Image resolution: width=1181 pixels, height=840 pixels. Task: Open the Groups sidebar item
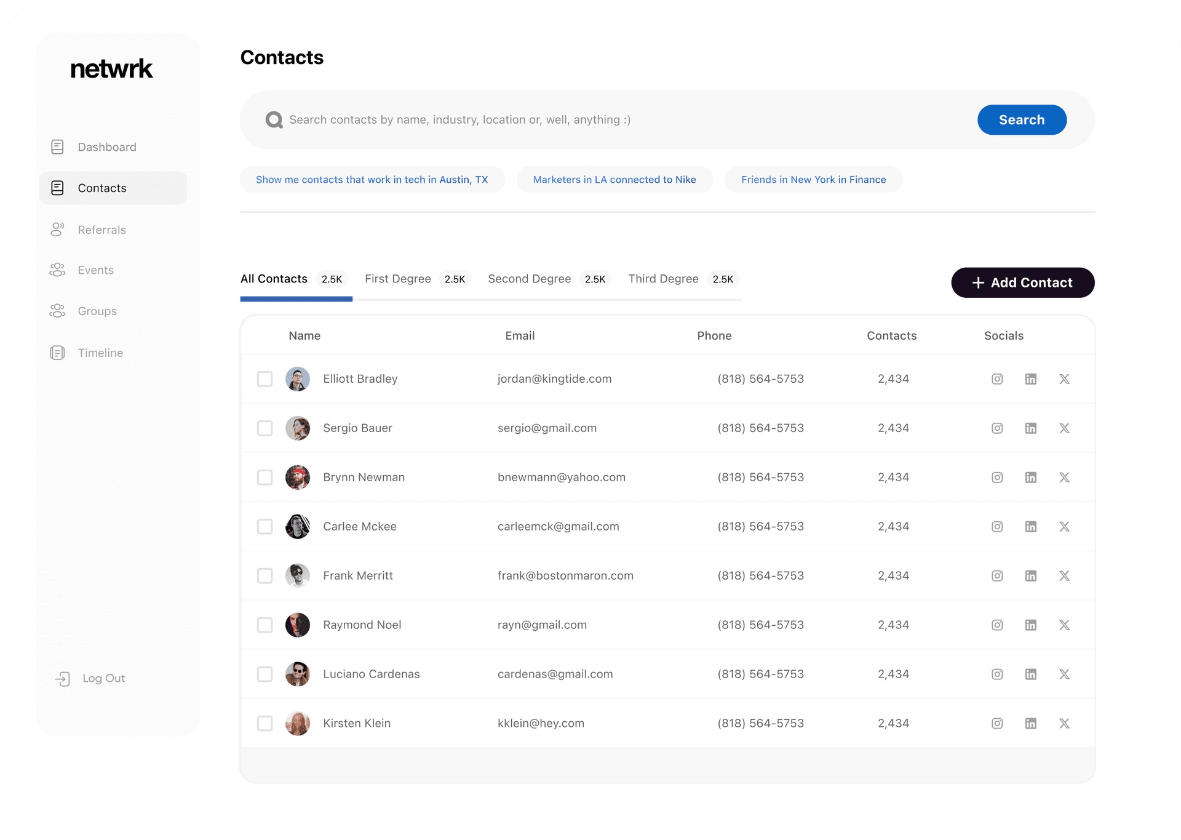point(97,311)
